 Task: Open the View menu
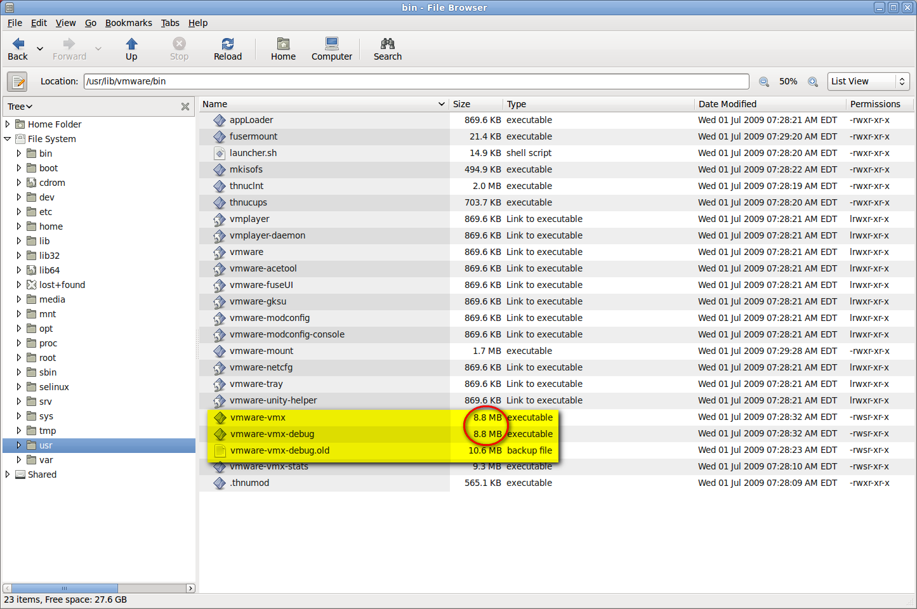[65, 23]
